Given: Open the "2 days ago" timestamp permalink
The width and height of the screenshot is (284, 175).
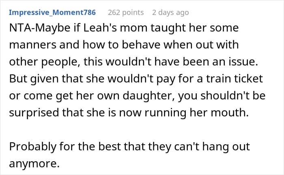Looking at the screenshot, I should (x=170, y=13).
